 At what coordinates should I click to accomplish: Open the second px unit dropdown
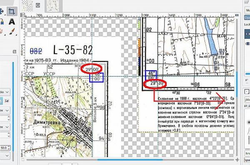pos(5,127)
